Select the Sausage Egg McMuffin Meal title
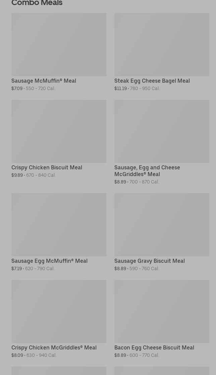 (x=49, y=261)
